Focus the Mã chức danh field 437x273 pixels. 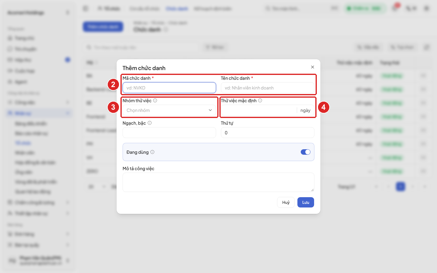click(x=169, y=88)
